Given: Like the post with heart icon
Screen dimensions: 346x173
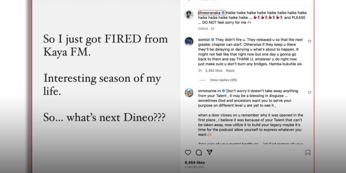Looking at the screenshot, I should click(188, 152).
